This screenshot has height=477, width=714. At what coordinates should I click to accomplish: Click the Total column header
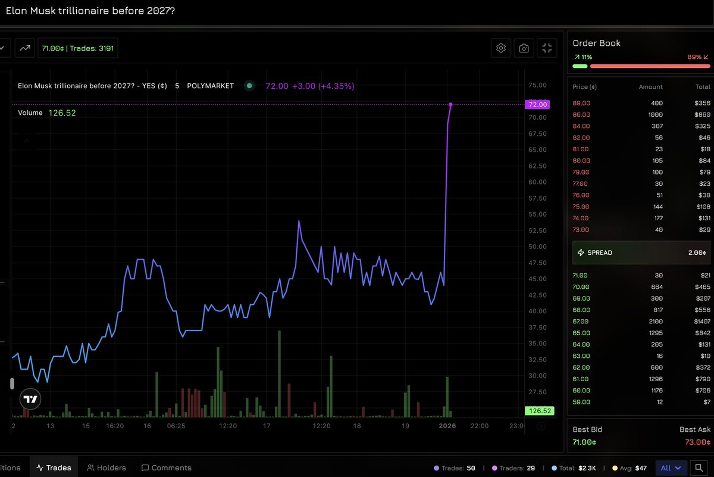click(x=702, y=87)
